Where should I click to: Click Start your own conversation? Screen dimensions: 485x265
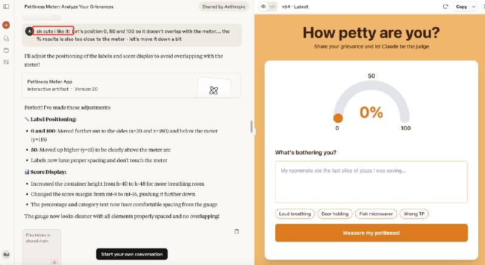click(132, 254)
